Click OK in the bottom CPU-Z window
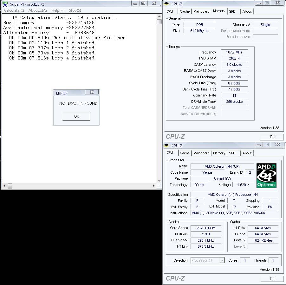This screenshot has height=285, width=286. click(x=272, y=278)
